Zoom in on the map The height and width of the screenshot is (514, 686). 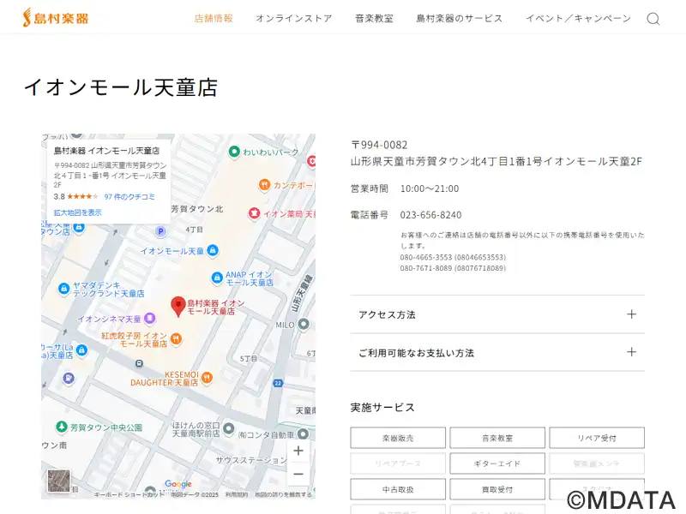pos(298,451)
